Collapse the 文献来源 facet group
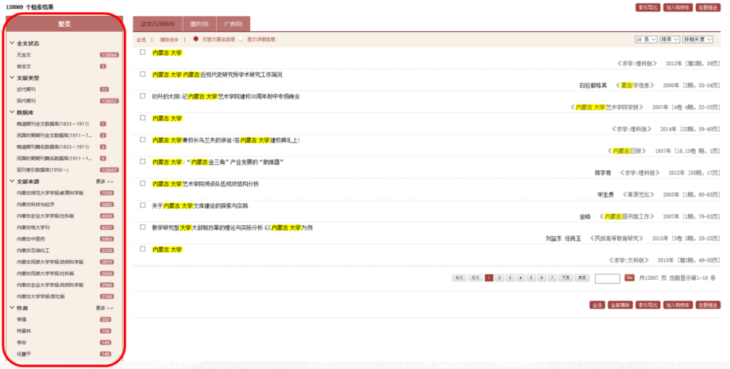 (x=11, y=182)
